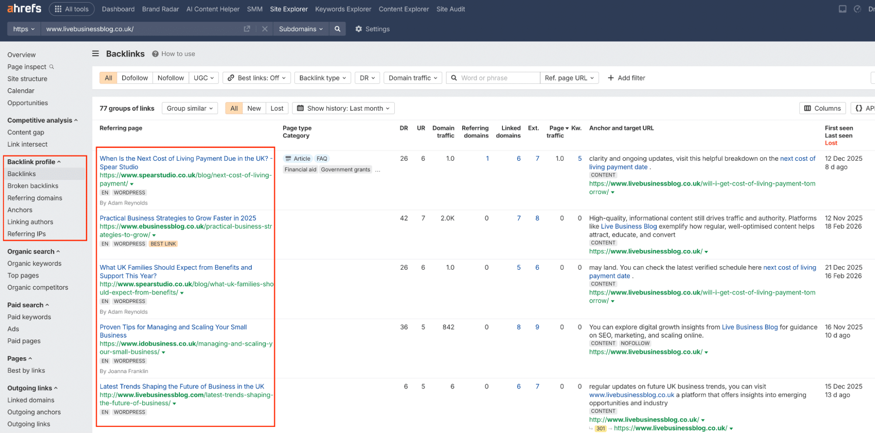Open the All tools grid menu

[x=71, y=9]
